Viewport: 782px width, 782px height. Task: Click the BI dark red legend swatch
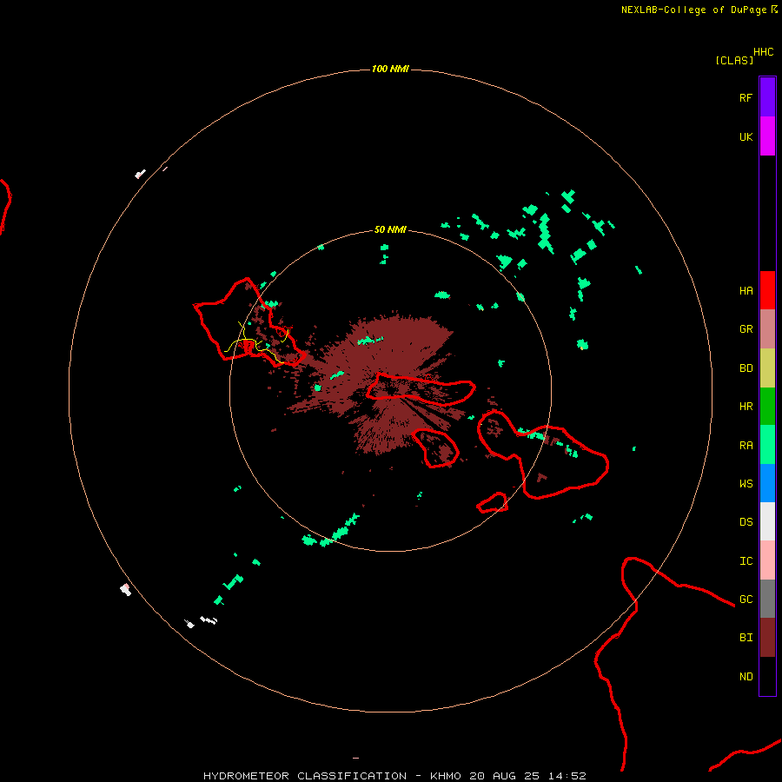pos(767,638)
